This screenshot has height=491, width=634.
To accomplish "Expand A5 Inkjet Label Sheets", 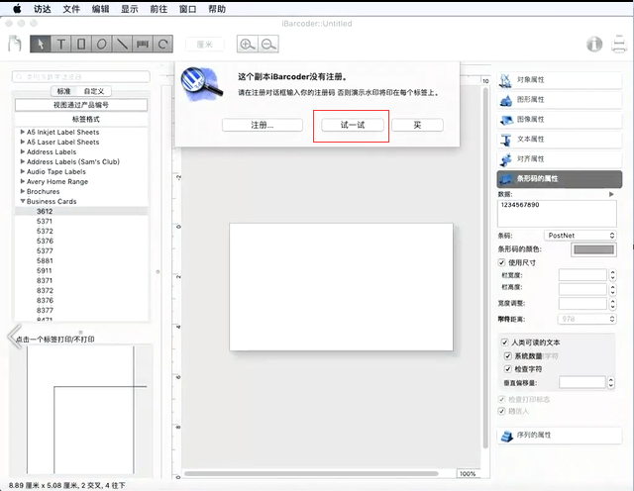I will [x=23, y=132].
